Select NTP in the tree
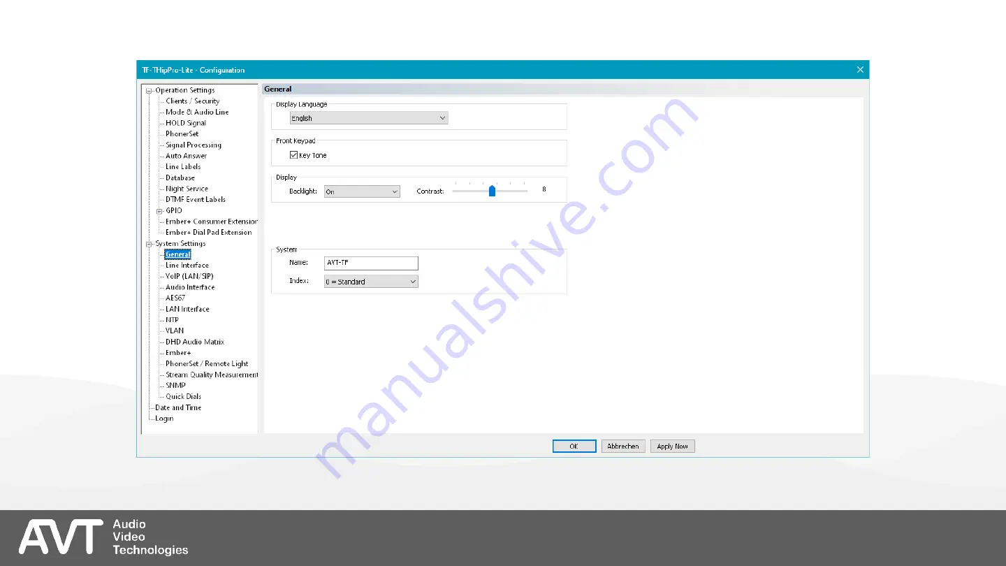This screenshot has width=1006, height=566. pos(172,320)
